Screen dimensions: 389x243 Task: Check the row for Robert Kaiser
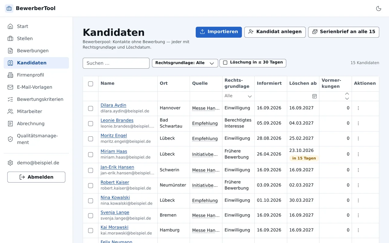click(x=91, y=186)
